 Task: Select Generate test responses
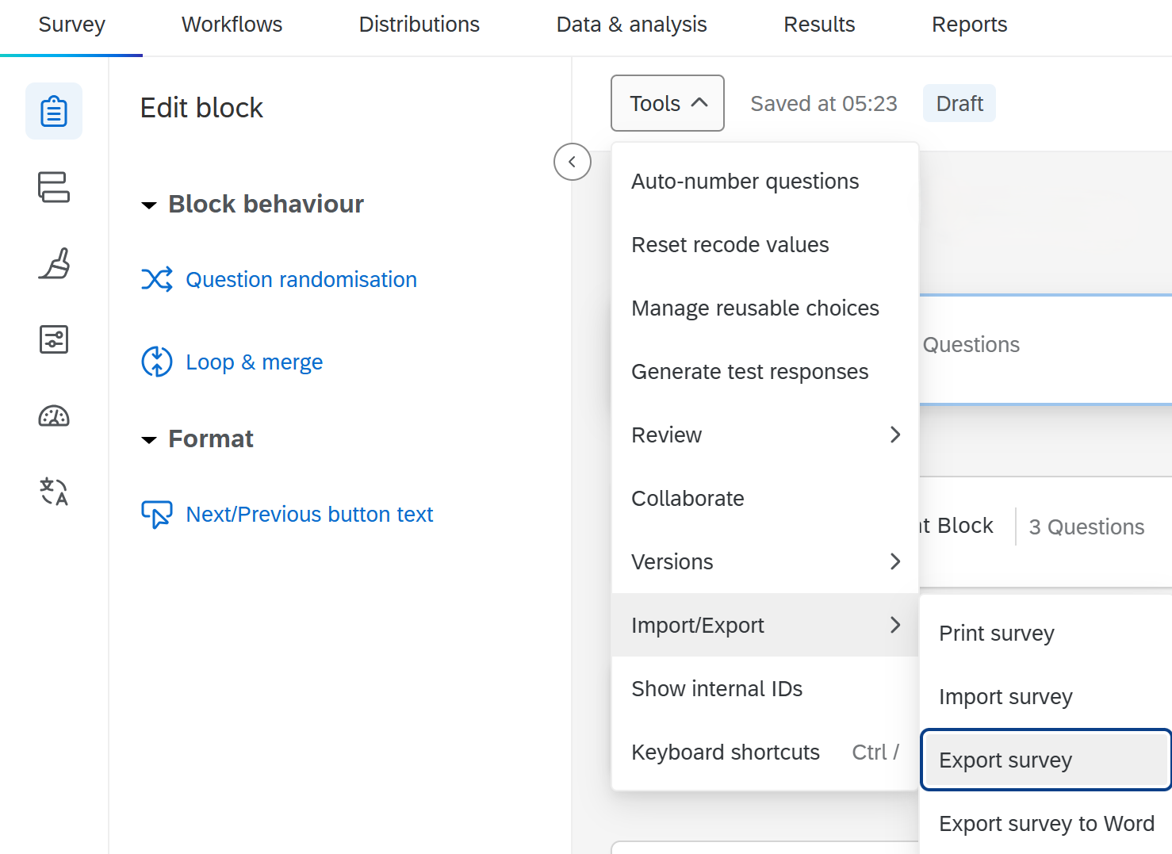coord(765,371)
